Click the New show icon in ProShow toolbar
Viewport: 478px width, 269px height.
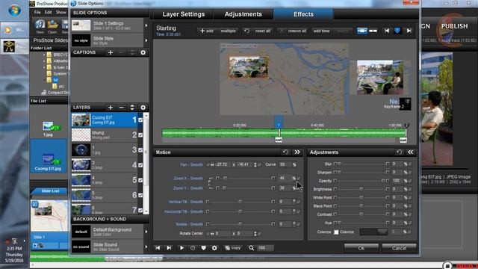40,25
